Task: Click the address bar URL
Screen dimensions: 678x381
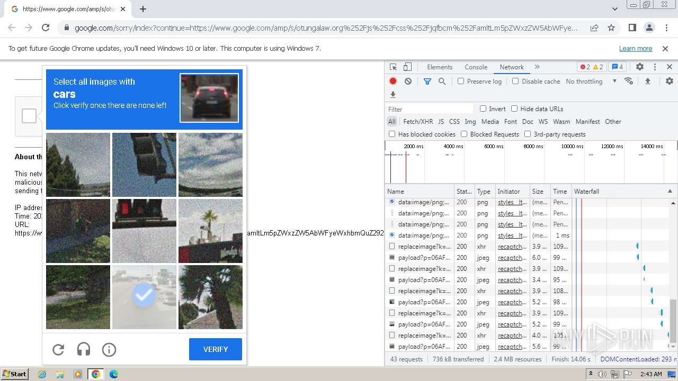Action: (326, 28)
